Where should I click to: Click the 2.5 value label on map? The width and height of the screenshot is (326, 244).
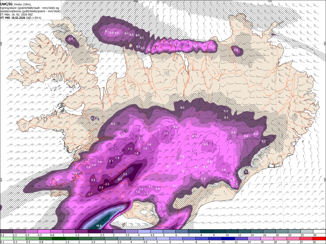point(101,187)
